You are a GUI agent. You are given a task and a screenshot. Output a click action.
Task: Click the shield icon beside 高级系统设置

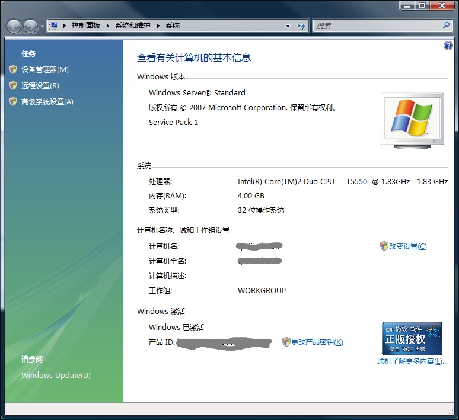click(13, 101)
